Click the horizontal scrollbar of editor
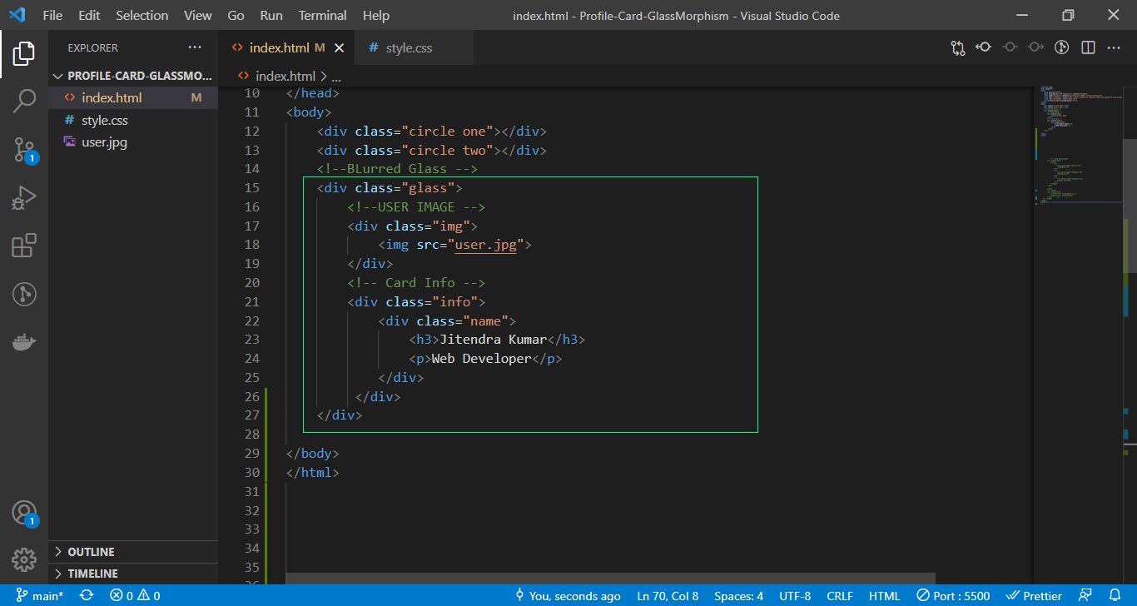This screenshot has height=606, width=1137. [610, 578]
